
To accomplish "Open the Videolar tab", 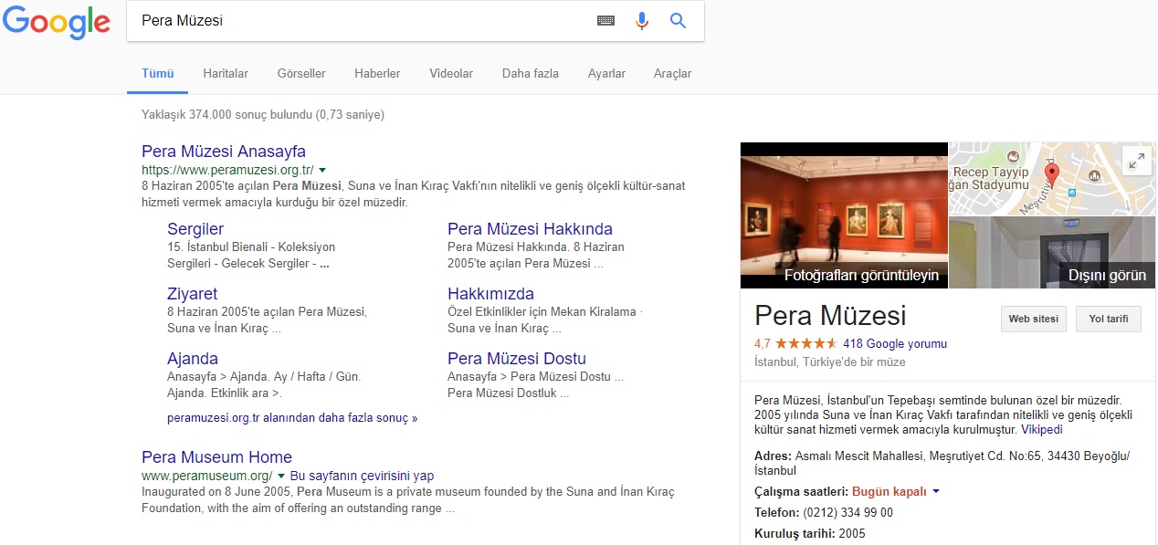I will tap(451, 74).
